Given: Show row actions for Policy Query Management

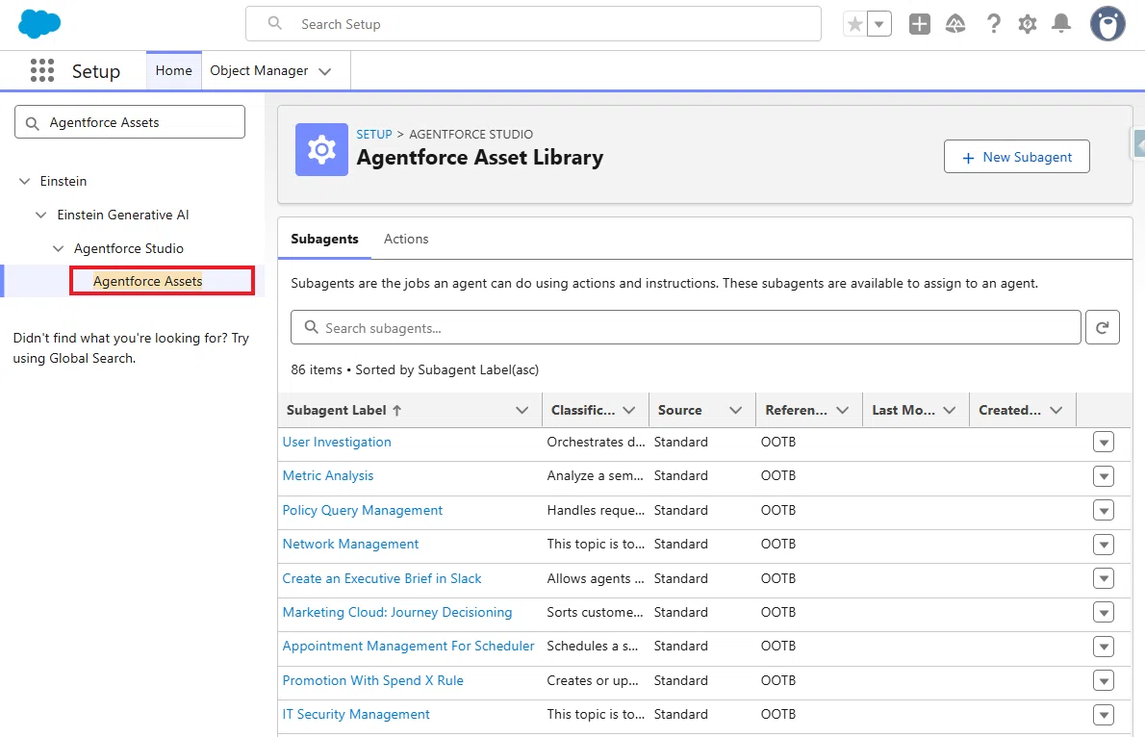Looking at the screenshot, I should 1104,510.
